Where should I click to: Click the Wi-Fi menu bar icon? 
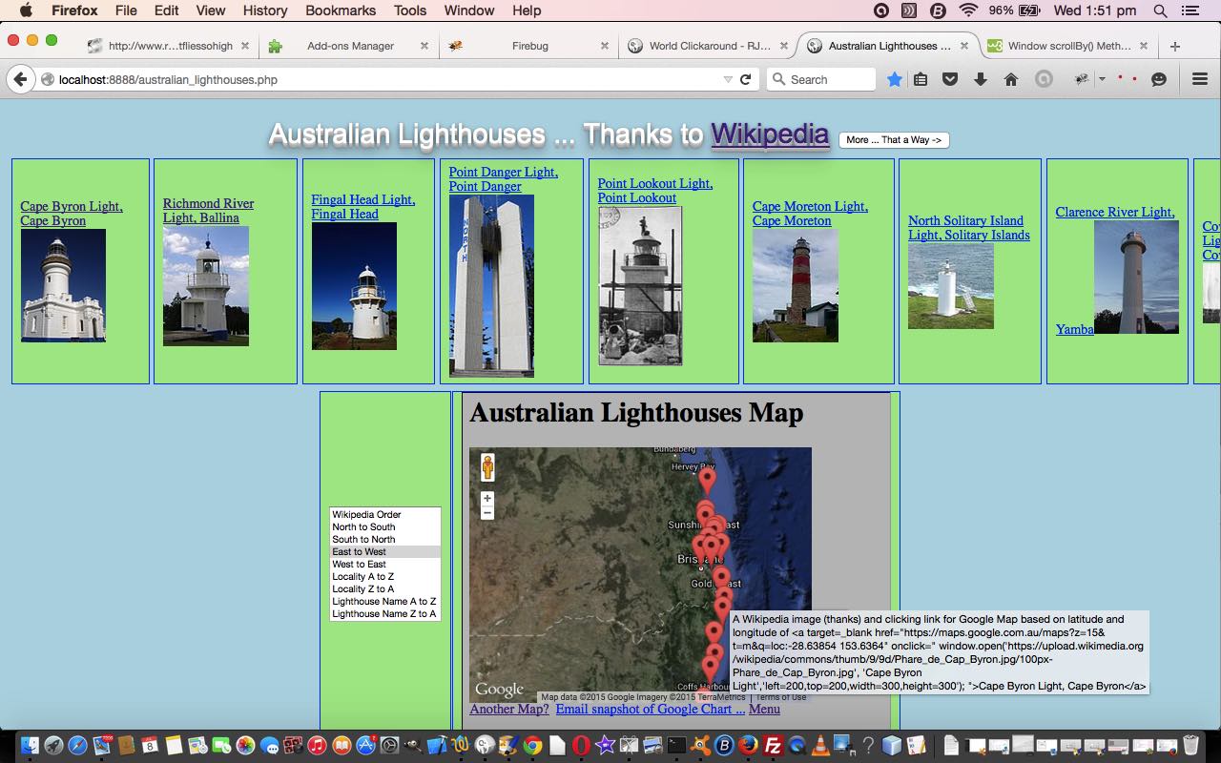point(968,10)
